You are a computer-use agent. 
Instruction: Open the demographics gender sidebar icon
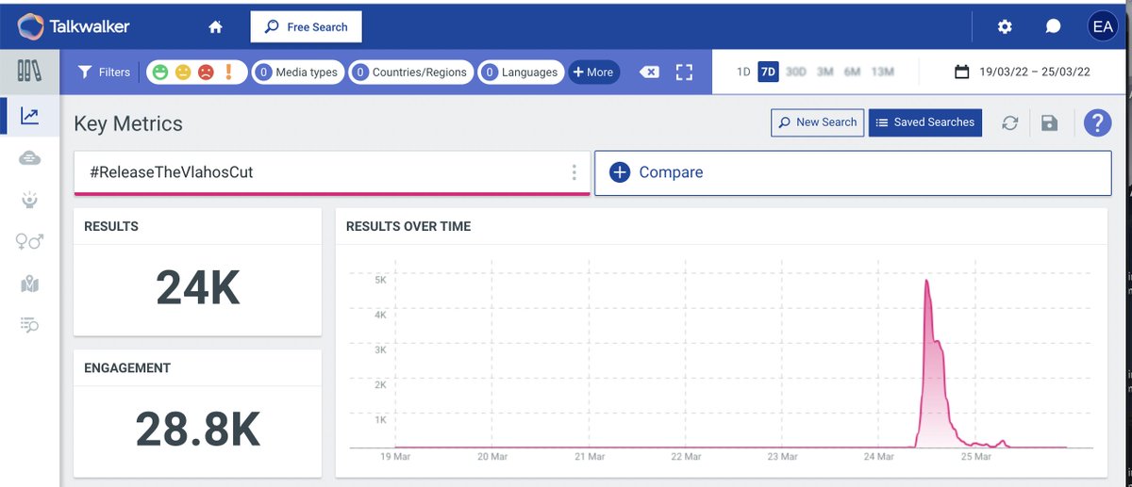(29, 242)
